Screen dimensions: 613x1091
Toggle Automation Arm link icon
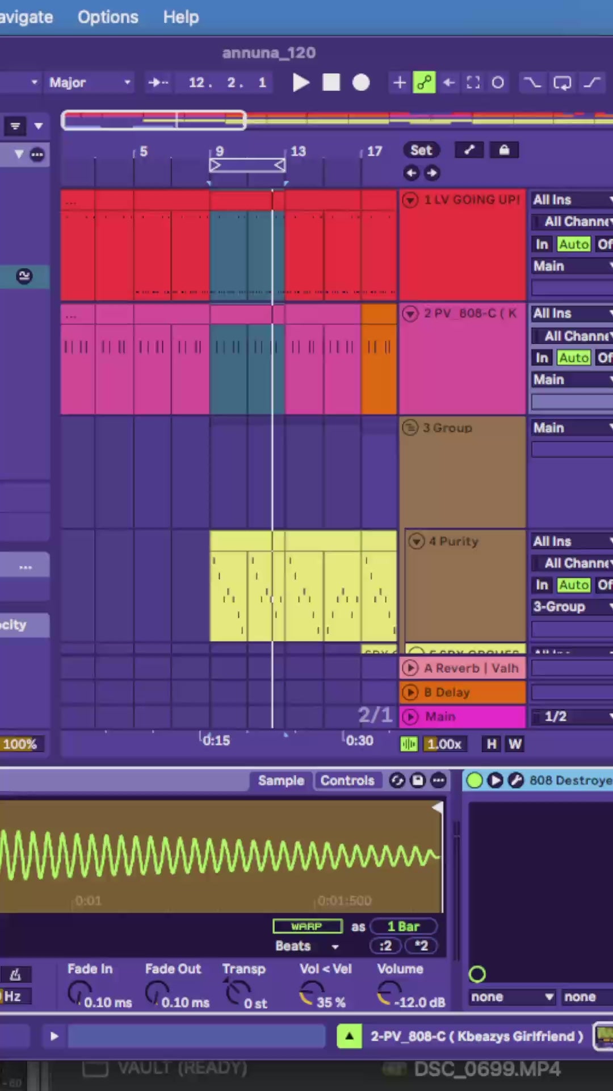coord(424,83)
